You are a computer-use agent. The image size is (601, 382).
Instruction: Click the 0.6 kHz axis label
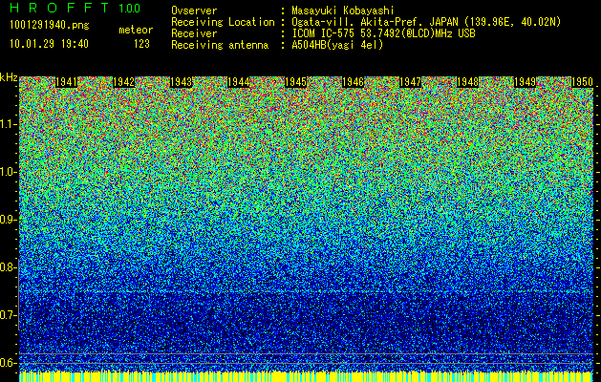tap(9, 363)
